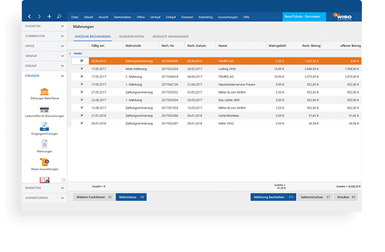
Task: Expand the Auswertungen sidebar section
Action: (44, 198)
